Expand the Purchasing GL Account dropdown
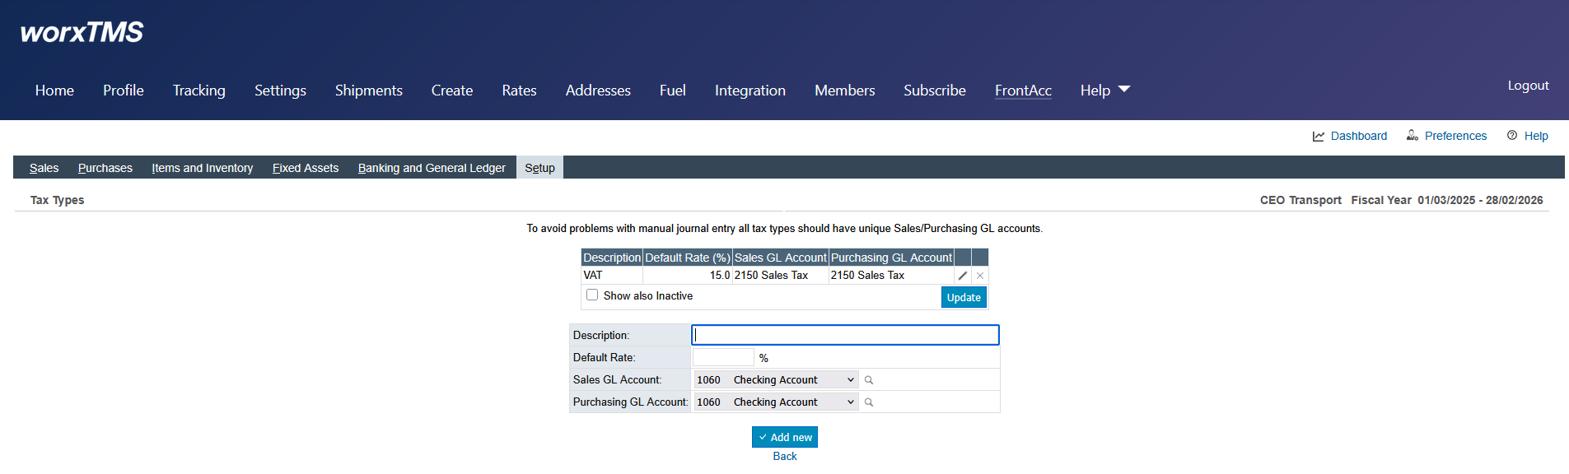 click(775, 402)
